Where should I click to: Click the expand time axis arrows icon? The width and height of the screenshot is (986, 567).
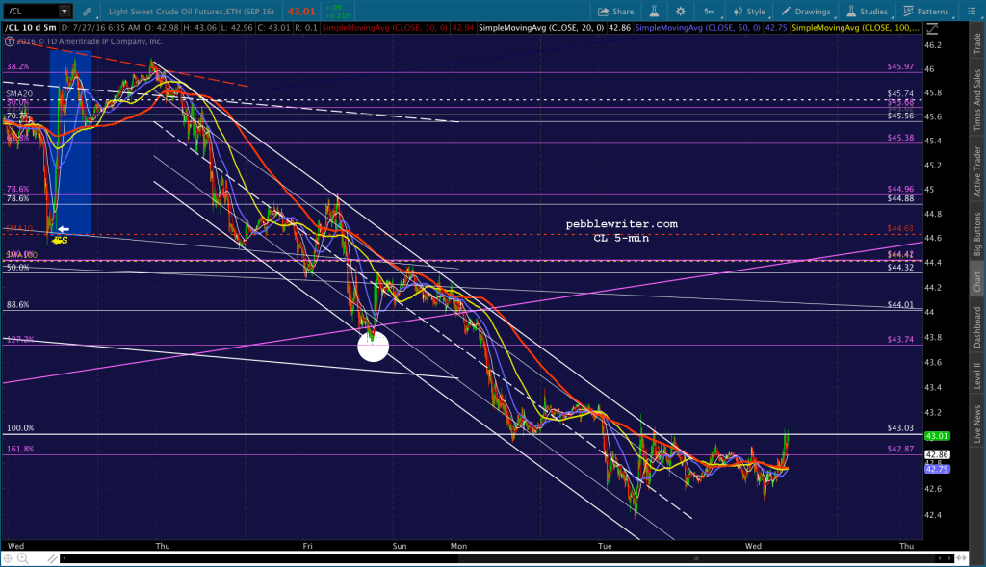[x=962, y=558]
